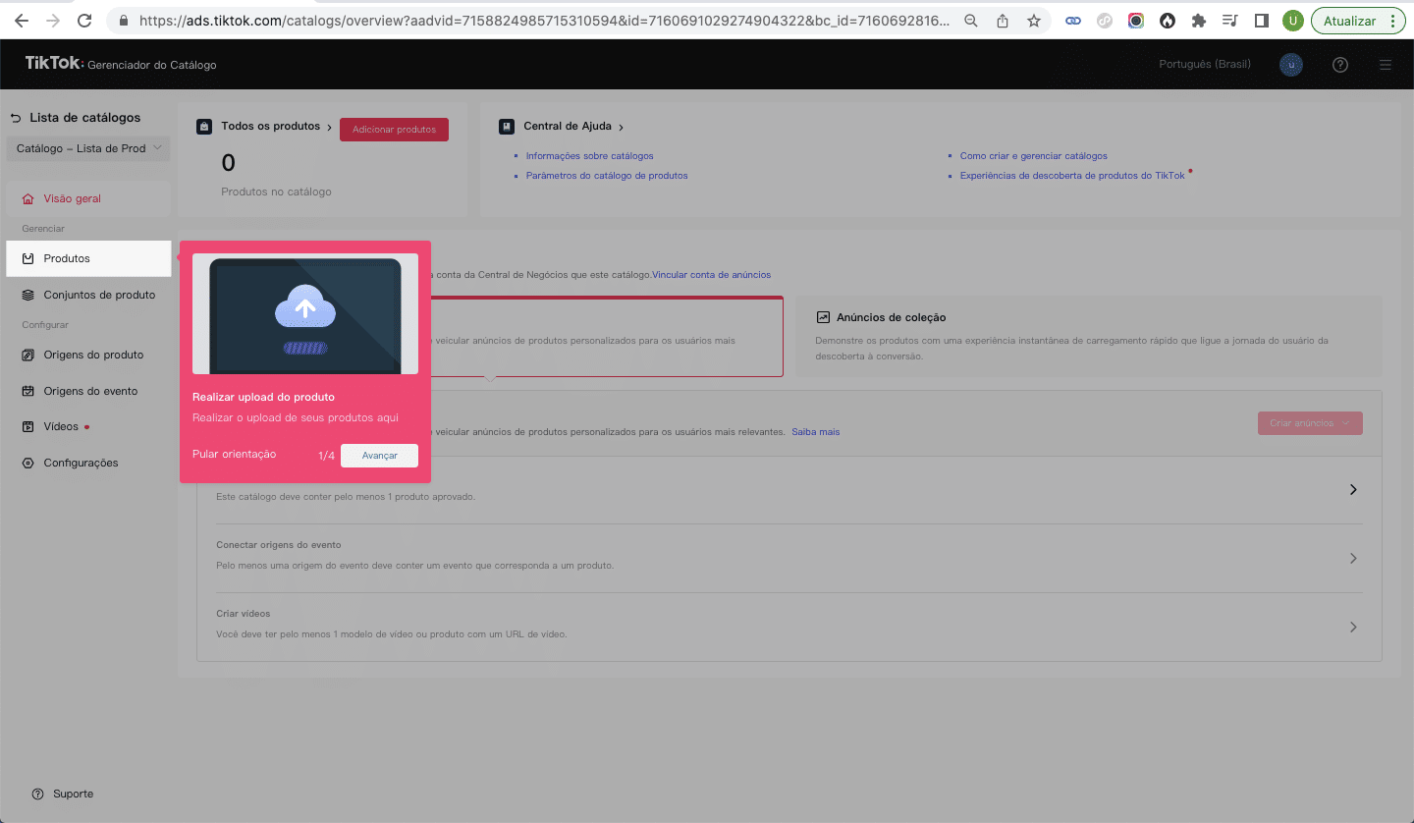Open the Criar anúncios dropdown button
Screen dimensions: 1414x823
click(x=1310, y=423)
